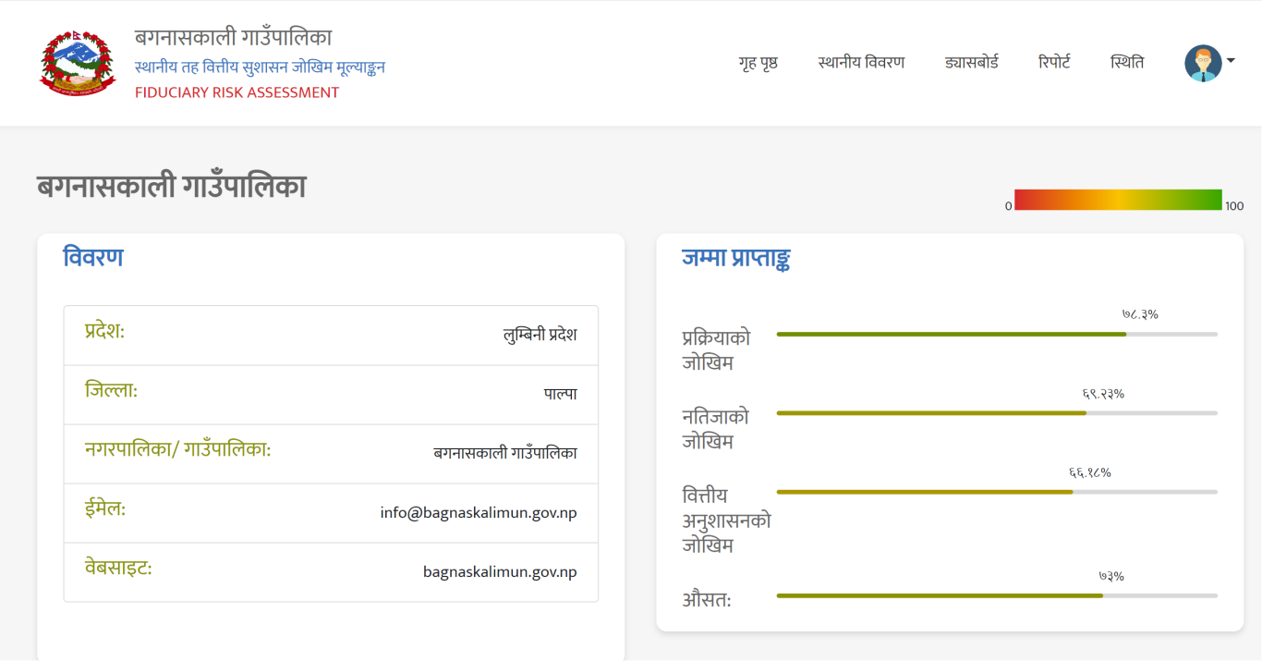Click the scale's 0 start label

point(1008,206)
